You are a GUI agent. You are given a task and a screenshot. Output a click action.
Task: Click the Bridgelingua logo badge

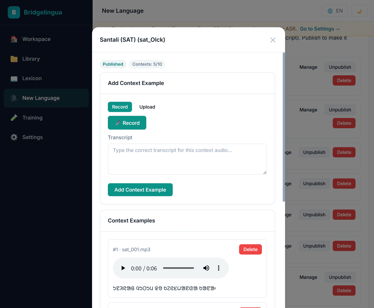click(x=14, y=12)
